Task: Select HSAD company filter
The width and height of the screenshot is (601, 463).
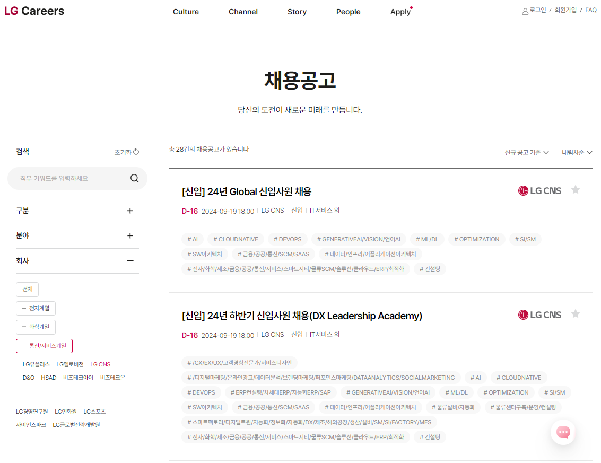Action: tap(49, 378)
